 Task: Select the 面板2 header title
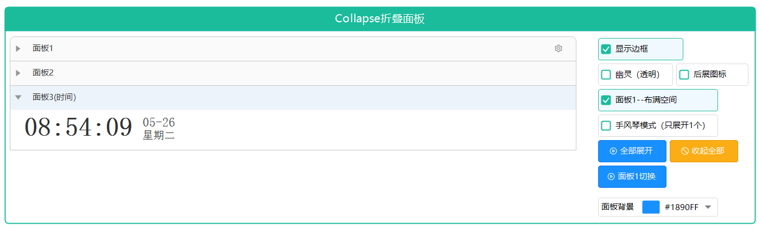point(43,73)
